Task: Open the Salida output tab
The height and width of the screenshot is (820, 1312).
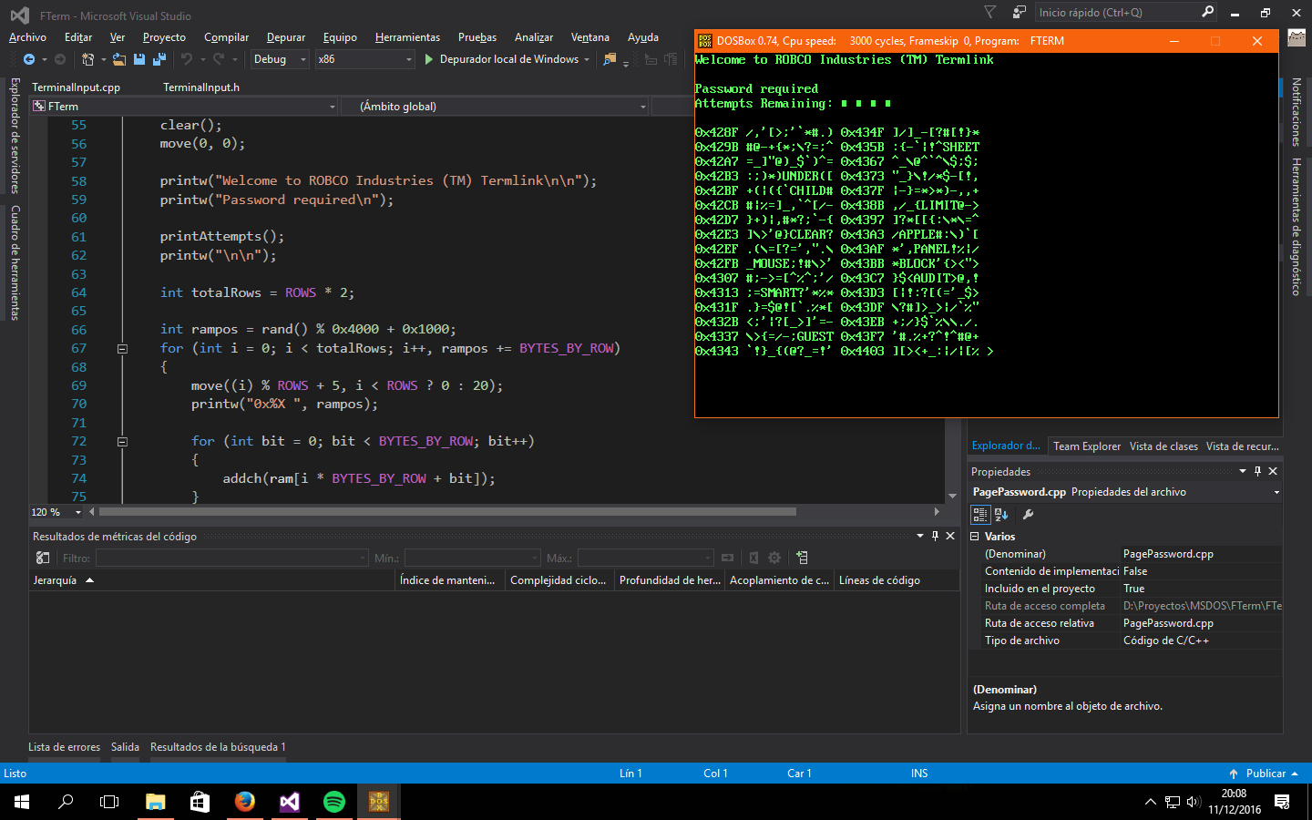Action: tap(125, 747)
